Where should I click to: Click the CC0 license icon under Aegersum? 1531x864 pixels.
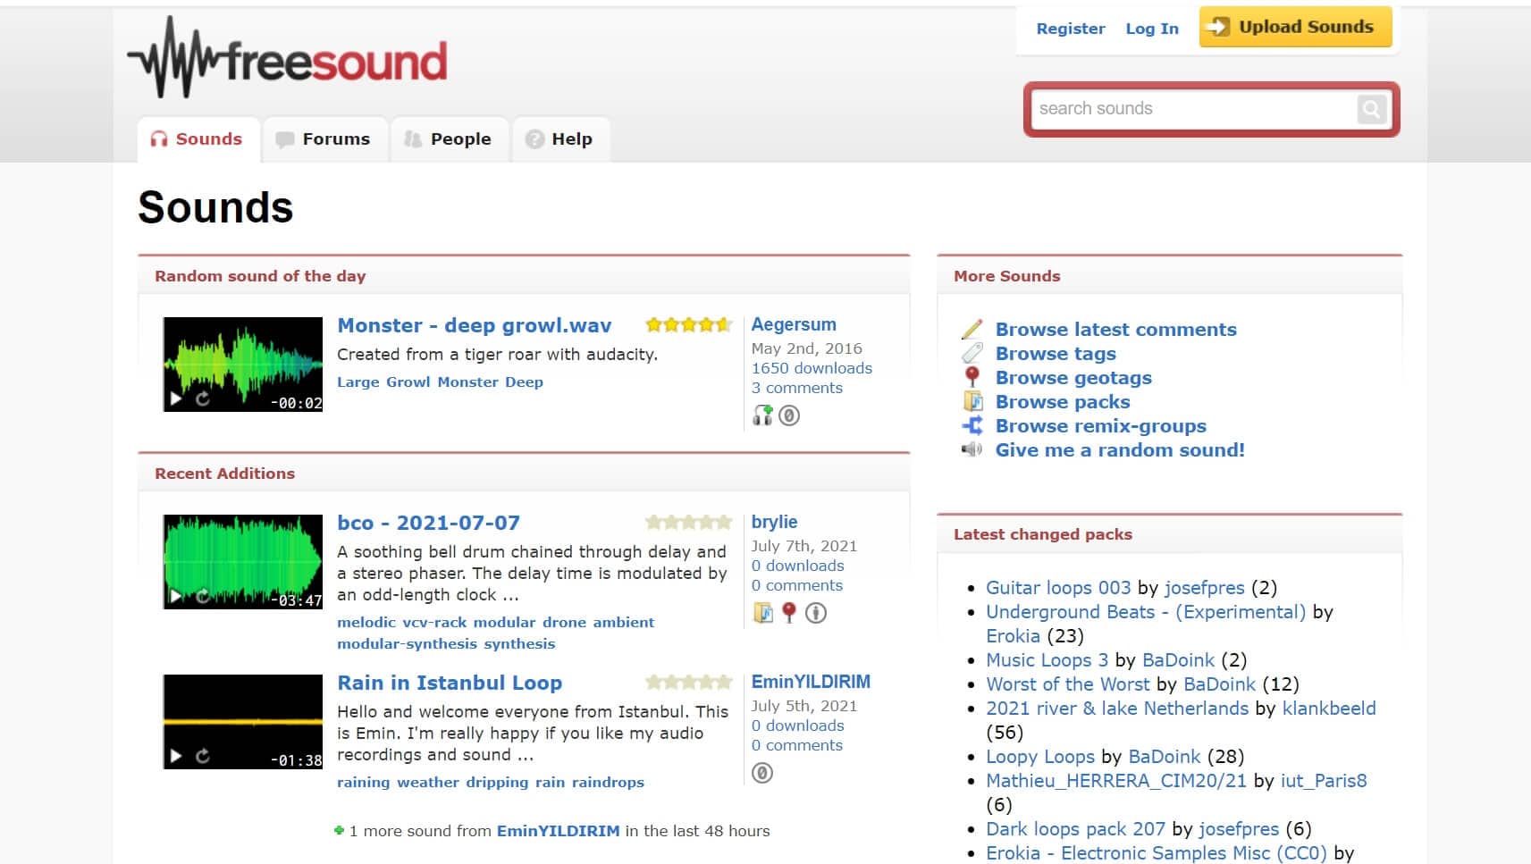coord(789,415)
